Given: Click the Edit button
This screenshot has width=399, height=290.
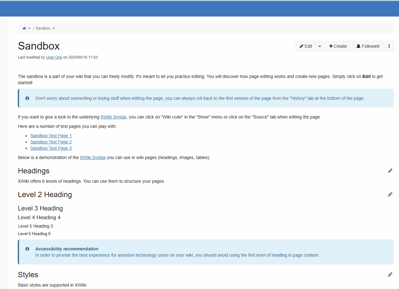Looking at the screenshot, I should pyautogui.click(x=306, y=46).
